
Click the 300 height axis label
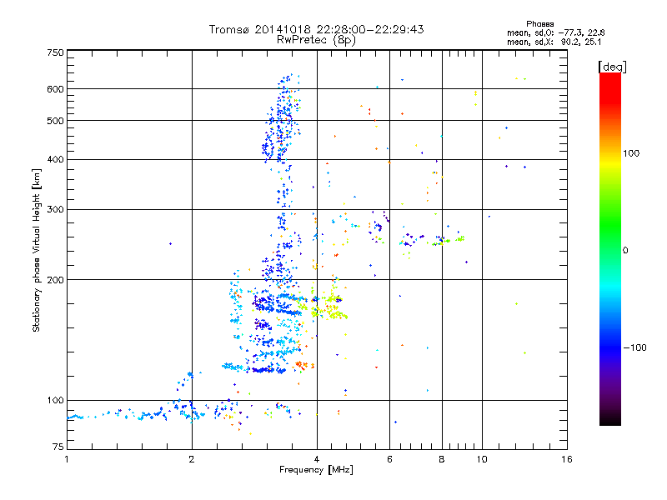[x=55, y=210]
